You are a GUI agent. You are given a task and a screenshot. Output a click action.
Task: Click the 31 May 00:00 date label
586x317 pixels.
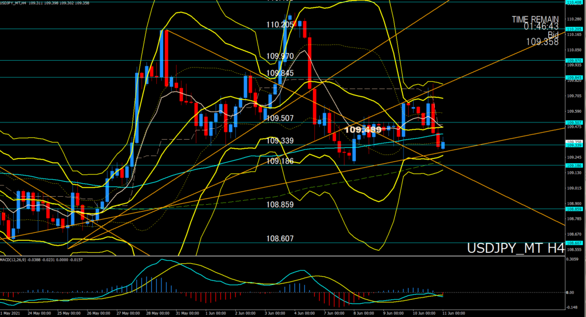(187, 313)
